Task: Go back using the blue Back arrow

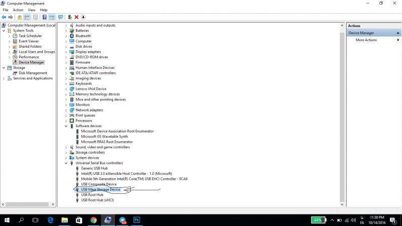Action: [4, 17]
